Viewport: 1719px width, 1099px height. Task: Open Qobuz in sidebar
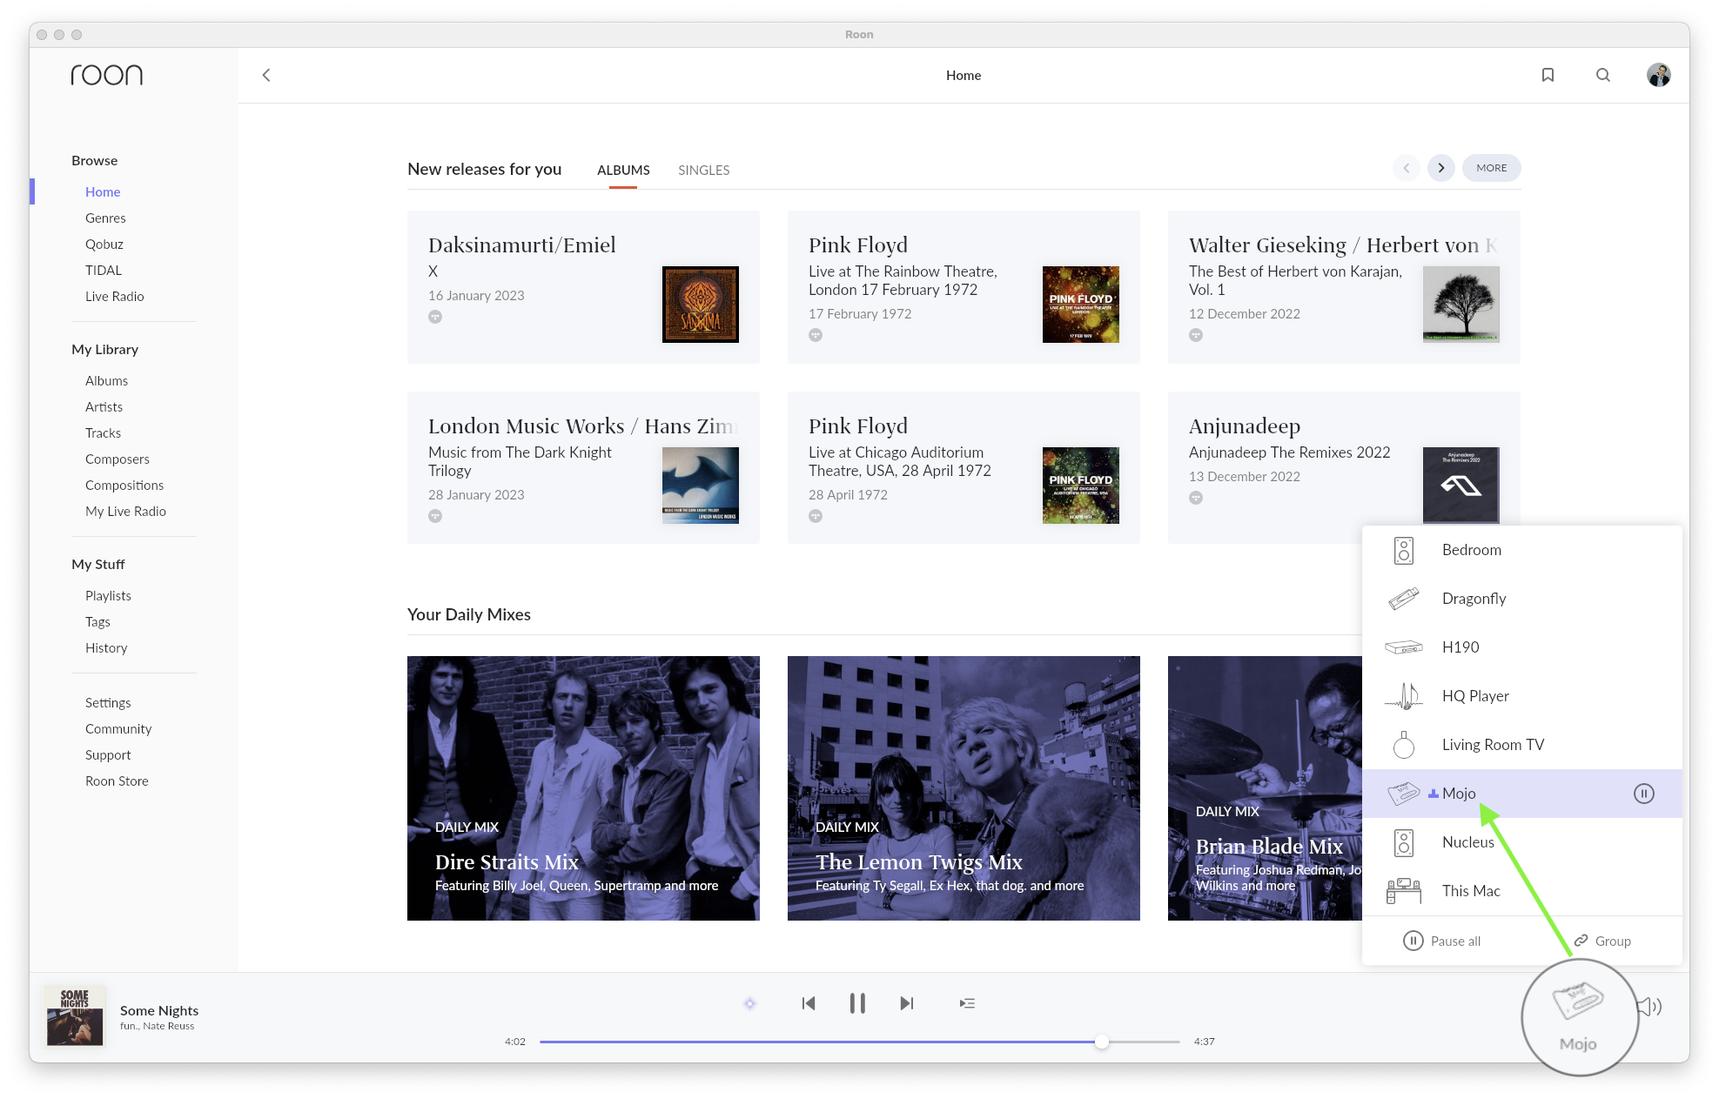(x=104, y=244)
